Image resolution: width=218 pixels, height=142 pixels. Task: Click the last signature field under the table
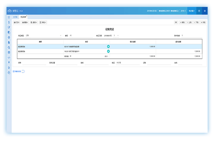coord(190,63)
